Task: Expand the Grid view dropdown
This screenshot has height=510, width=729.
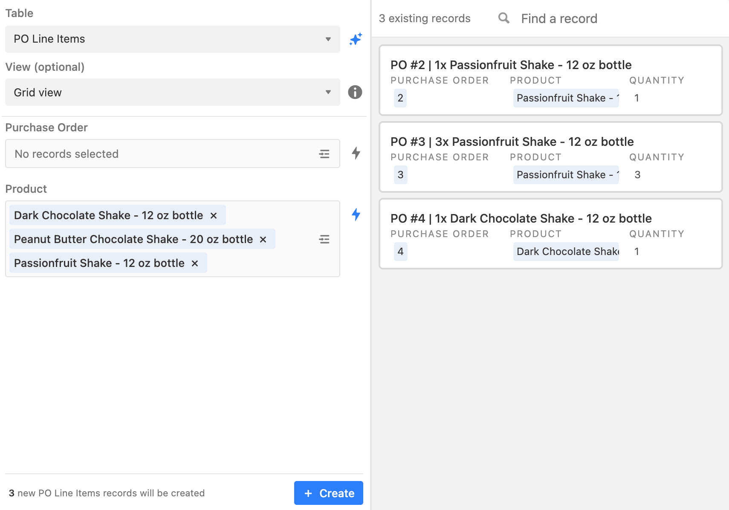Action: click(172, 92)
